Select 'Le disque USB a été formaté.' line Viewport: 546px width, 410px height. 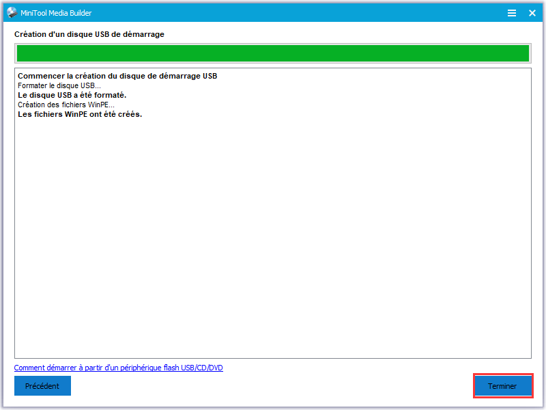(x=72, y=95)
